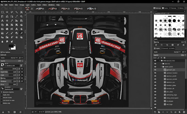Screen dimensions: 187x114
Task: Hide the number_plate layer
Action: (155, 85)
